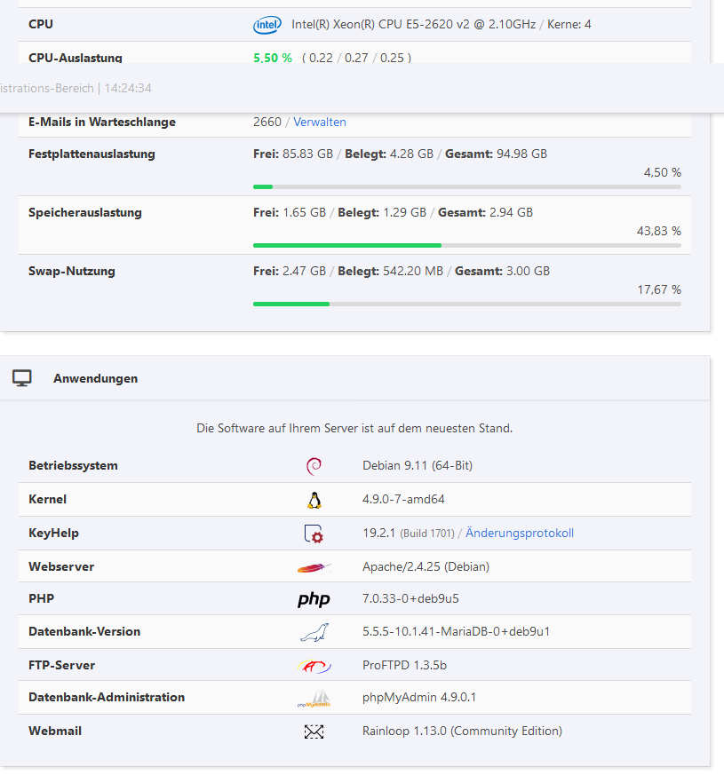This screenshot has height=775, width=724.
Task: Click the Intel CPU logo icon
Action: [x=267, y=25]
